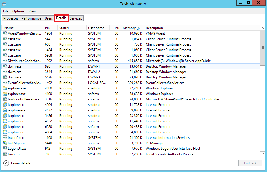Viewport: 267px width, 172px height.
Task: Select the 94,860 K memory value
Action: pyautogui.click(x=136, y=132)
